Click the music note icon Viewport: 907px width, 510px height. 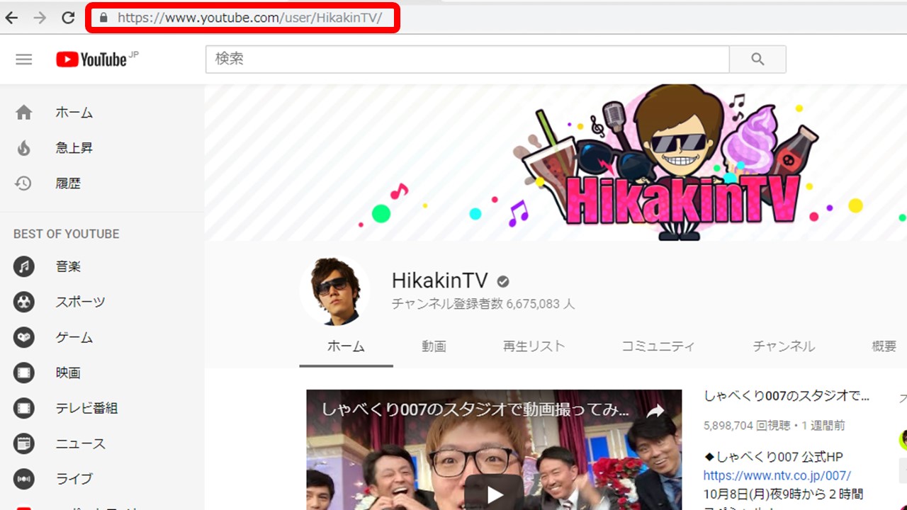[x=24, y=267]
